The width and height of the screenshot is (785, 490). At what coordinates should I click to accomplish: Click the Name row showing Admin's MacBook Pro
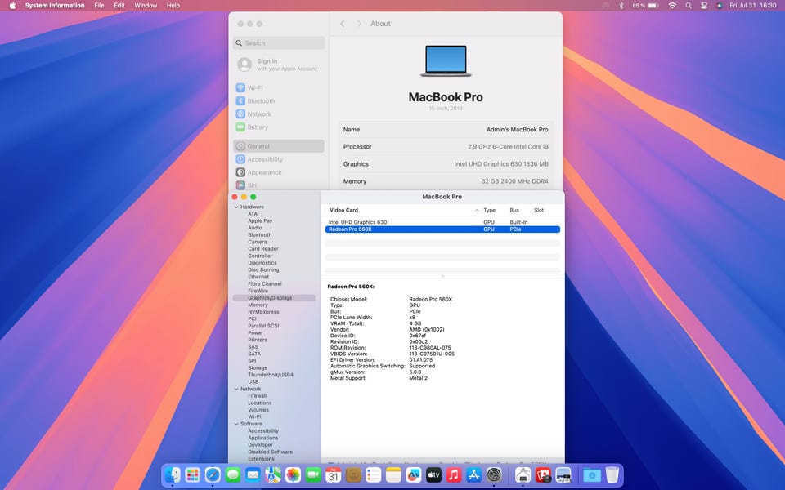point(446,130)
